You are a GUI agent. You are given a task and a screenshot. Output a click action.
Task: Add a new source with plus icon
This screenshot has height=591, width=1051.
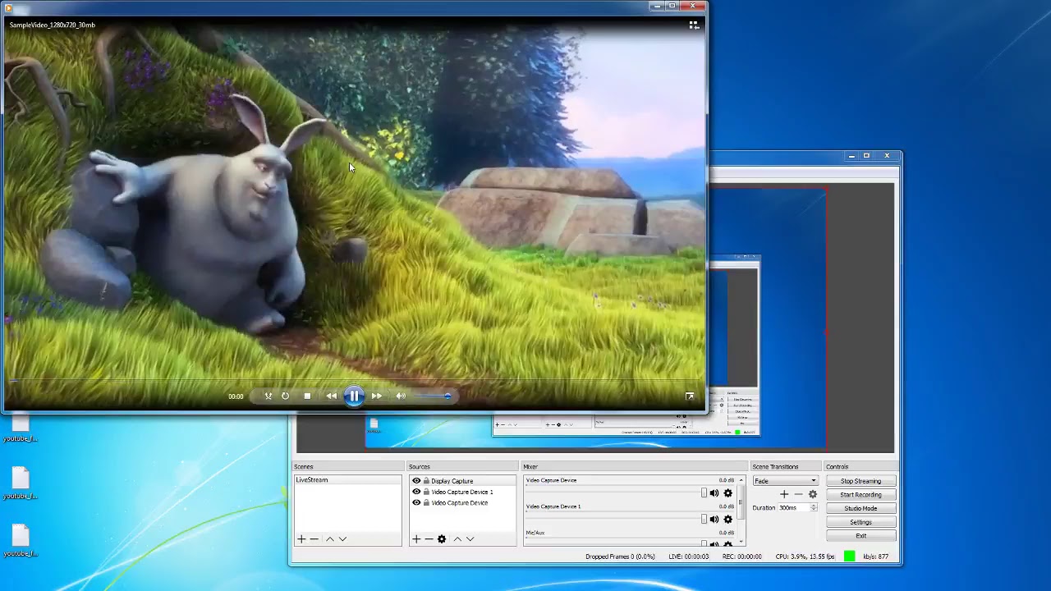pos(416,539)
